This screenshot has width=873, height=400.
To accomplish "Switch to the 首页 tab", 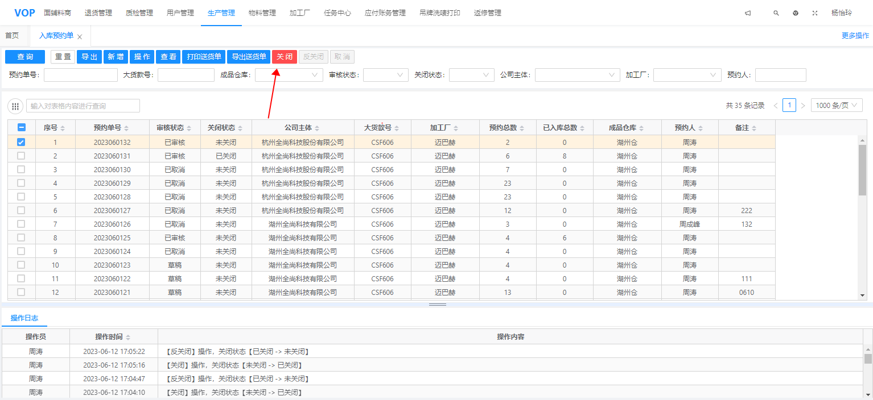I will 12,36.
